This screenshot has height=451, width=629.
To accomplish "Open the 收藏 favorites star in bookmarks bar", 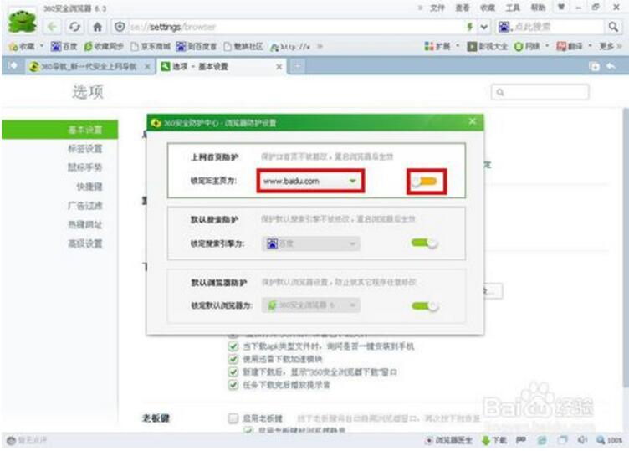I will 22,47.
